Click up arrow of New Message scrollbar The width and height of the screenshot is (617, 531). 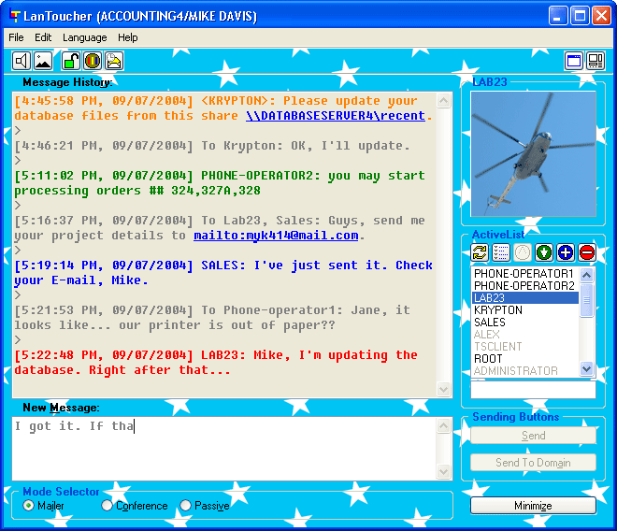[443, 426]
